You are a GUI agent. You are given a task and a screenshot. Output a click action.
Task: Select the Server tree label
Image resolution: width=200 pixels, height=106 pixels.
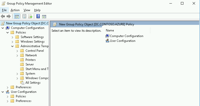tap(30, 64)
